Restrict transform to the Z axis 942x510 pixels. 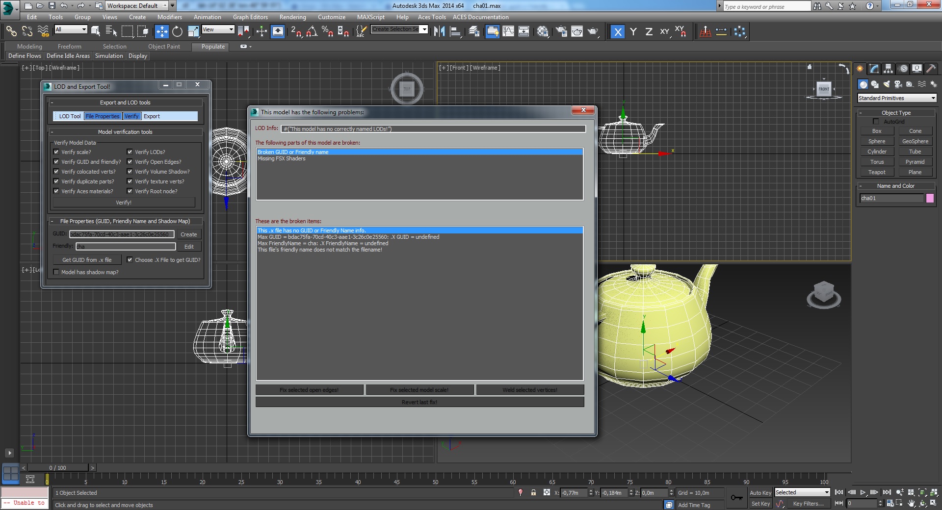point(649,32)
